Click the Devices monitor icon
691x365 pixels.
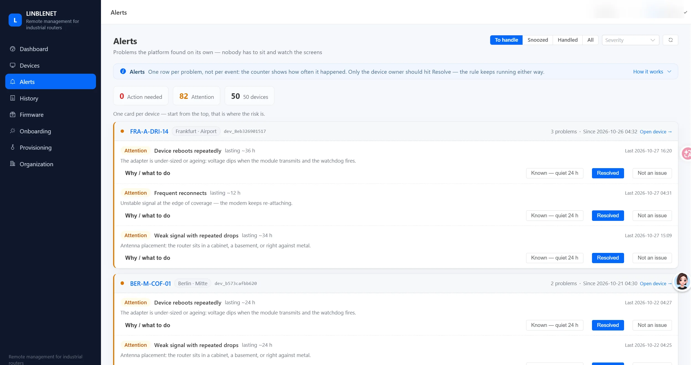pos(13,65)
